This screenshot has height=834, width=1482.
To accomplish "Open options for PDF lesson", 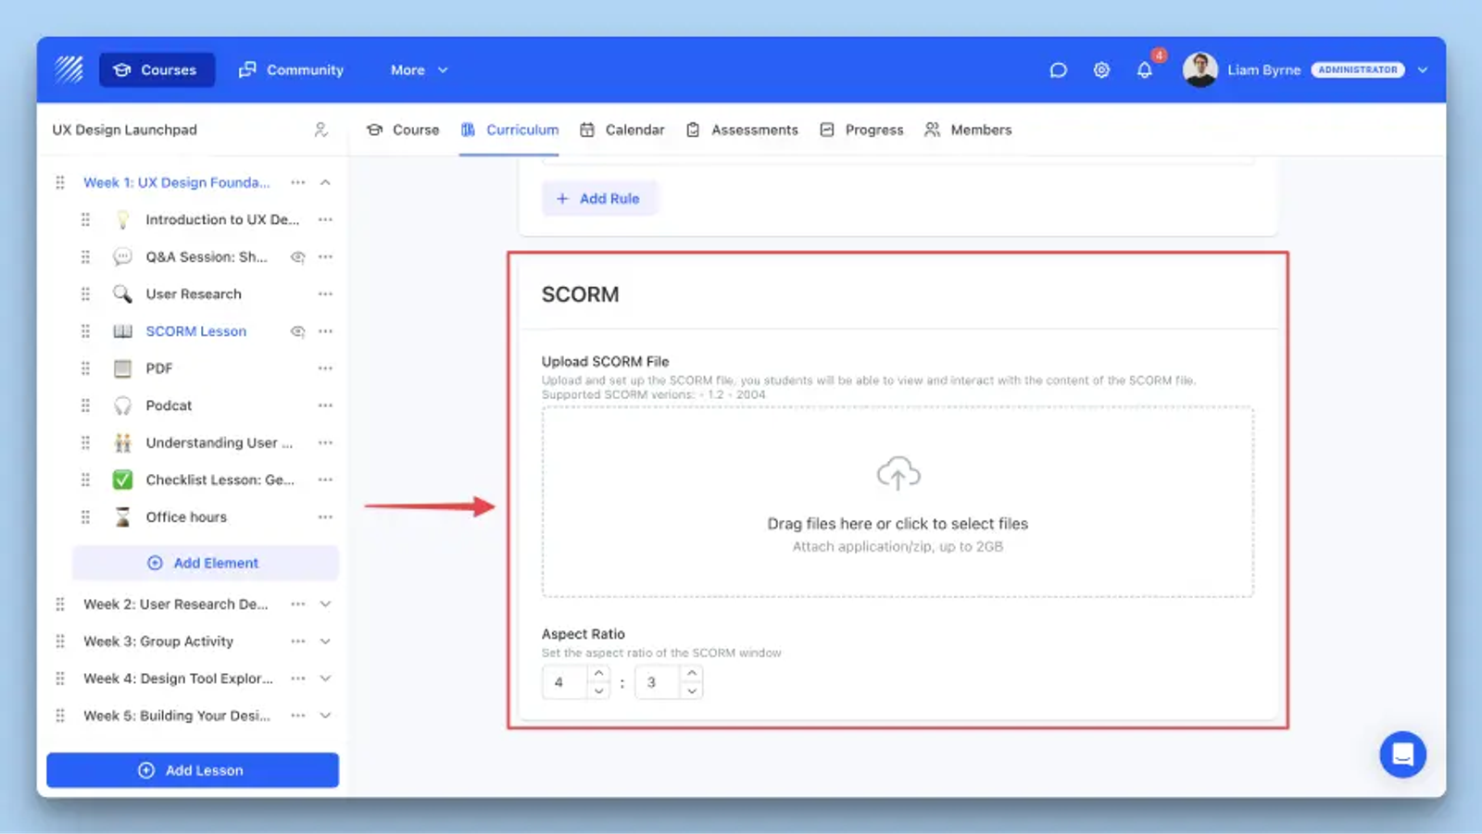I will pos(325,368).
